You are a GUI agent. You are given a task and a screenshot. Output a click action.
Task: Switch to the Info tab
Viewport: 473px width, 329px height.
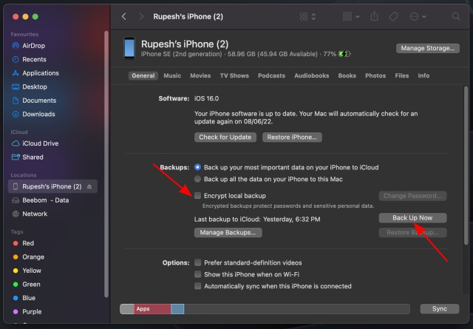click(x=423, y=75)
